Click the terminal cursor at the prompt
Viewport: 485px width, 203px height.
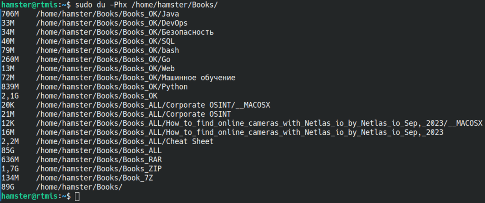[x=77, y=196]
